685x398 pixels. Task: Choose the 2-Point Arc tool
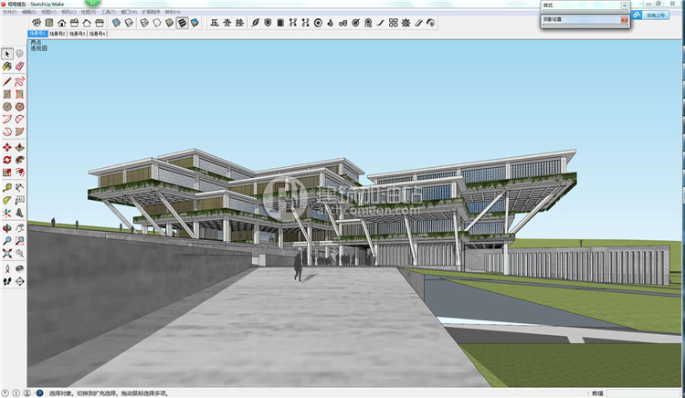coord(20,120)
